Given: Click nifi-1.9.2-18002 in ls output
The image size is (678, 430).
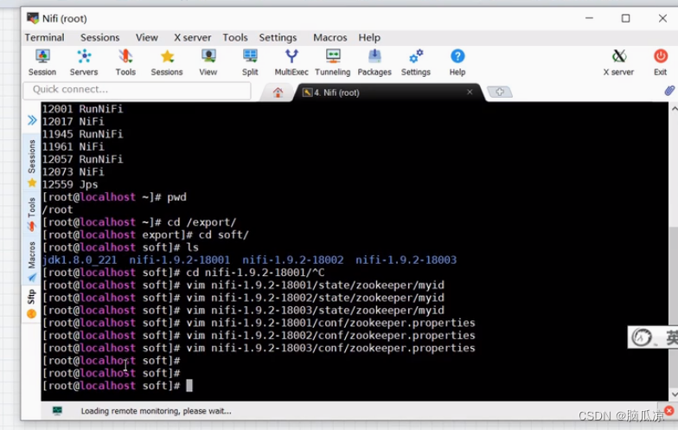Looking at the screenshot, I should pyautogui.click(x=292, y=260).
